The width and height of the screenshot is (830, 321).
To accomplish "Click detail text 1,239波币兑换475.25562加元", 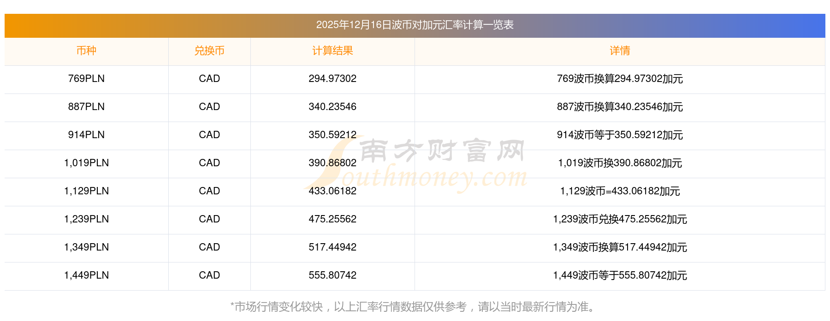I will 620,219.
